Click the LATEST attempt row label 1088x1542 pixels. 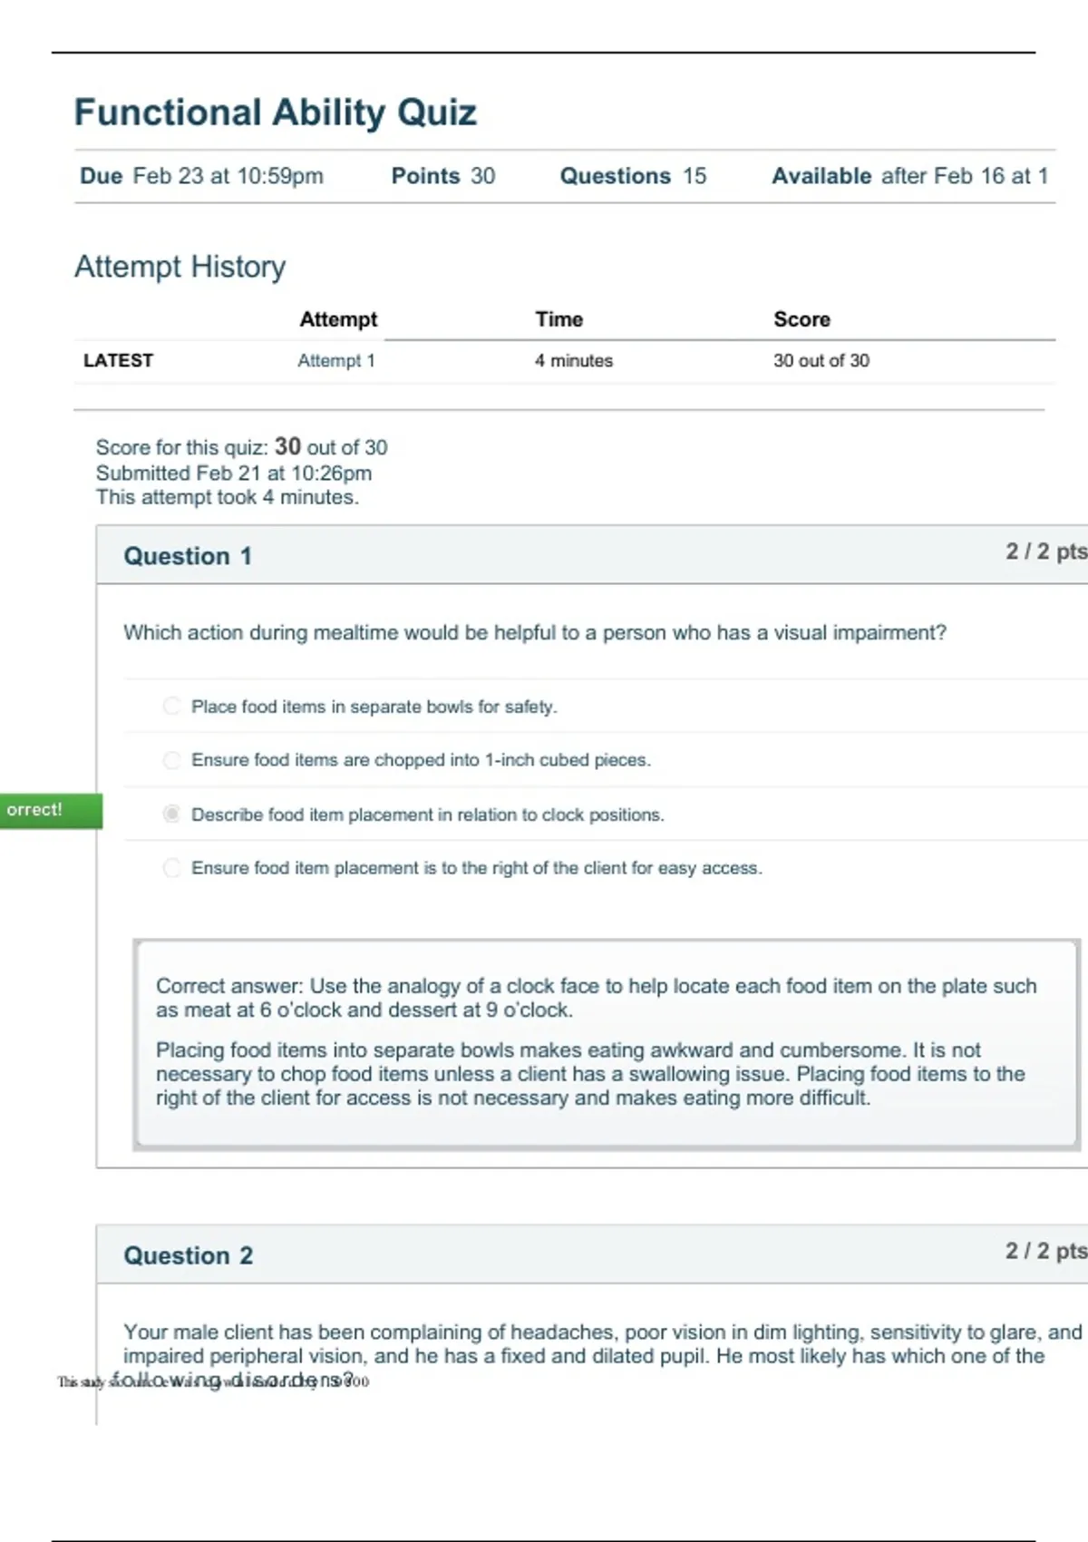click(118, 361)
